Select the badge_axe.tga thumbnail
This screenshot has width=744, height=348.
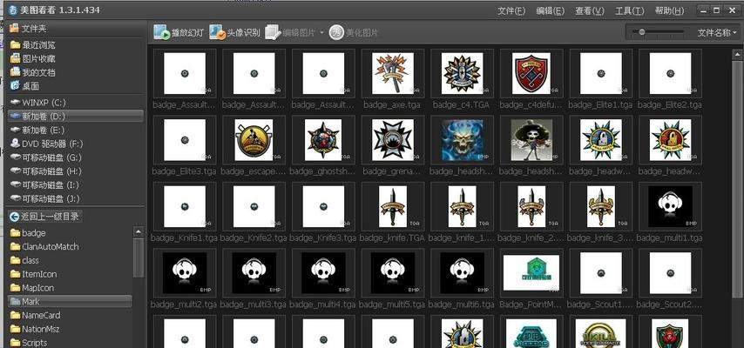[393, 73]
